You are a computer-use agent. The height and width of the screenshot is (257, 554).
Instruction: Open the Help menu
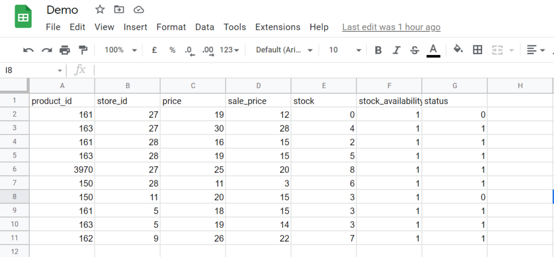click(319, 27)
